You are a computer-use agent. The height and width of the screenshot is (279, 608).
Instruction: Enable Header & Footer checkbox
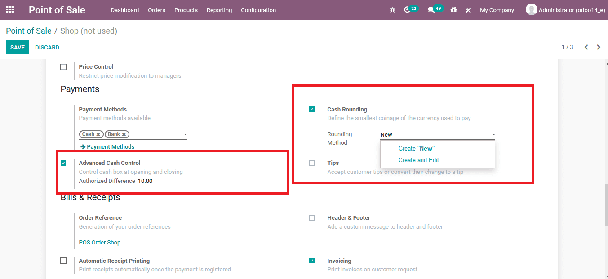click(x=312, y=218)
